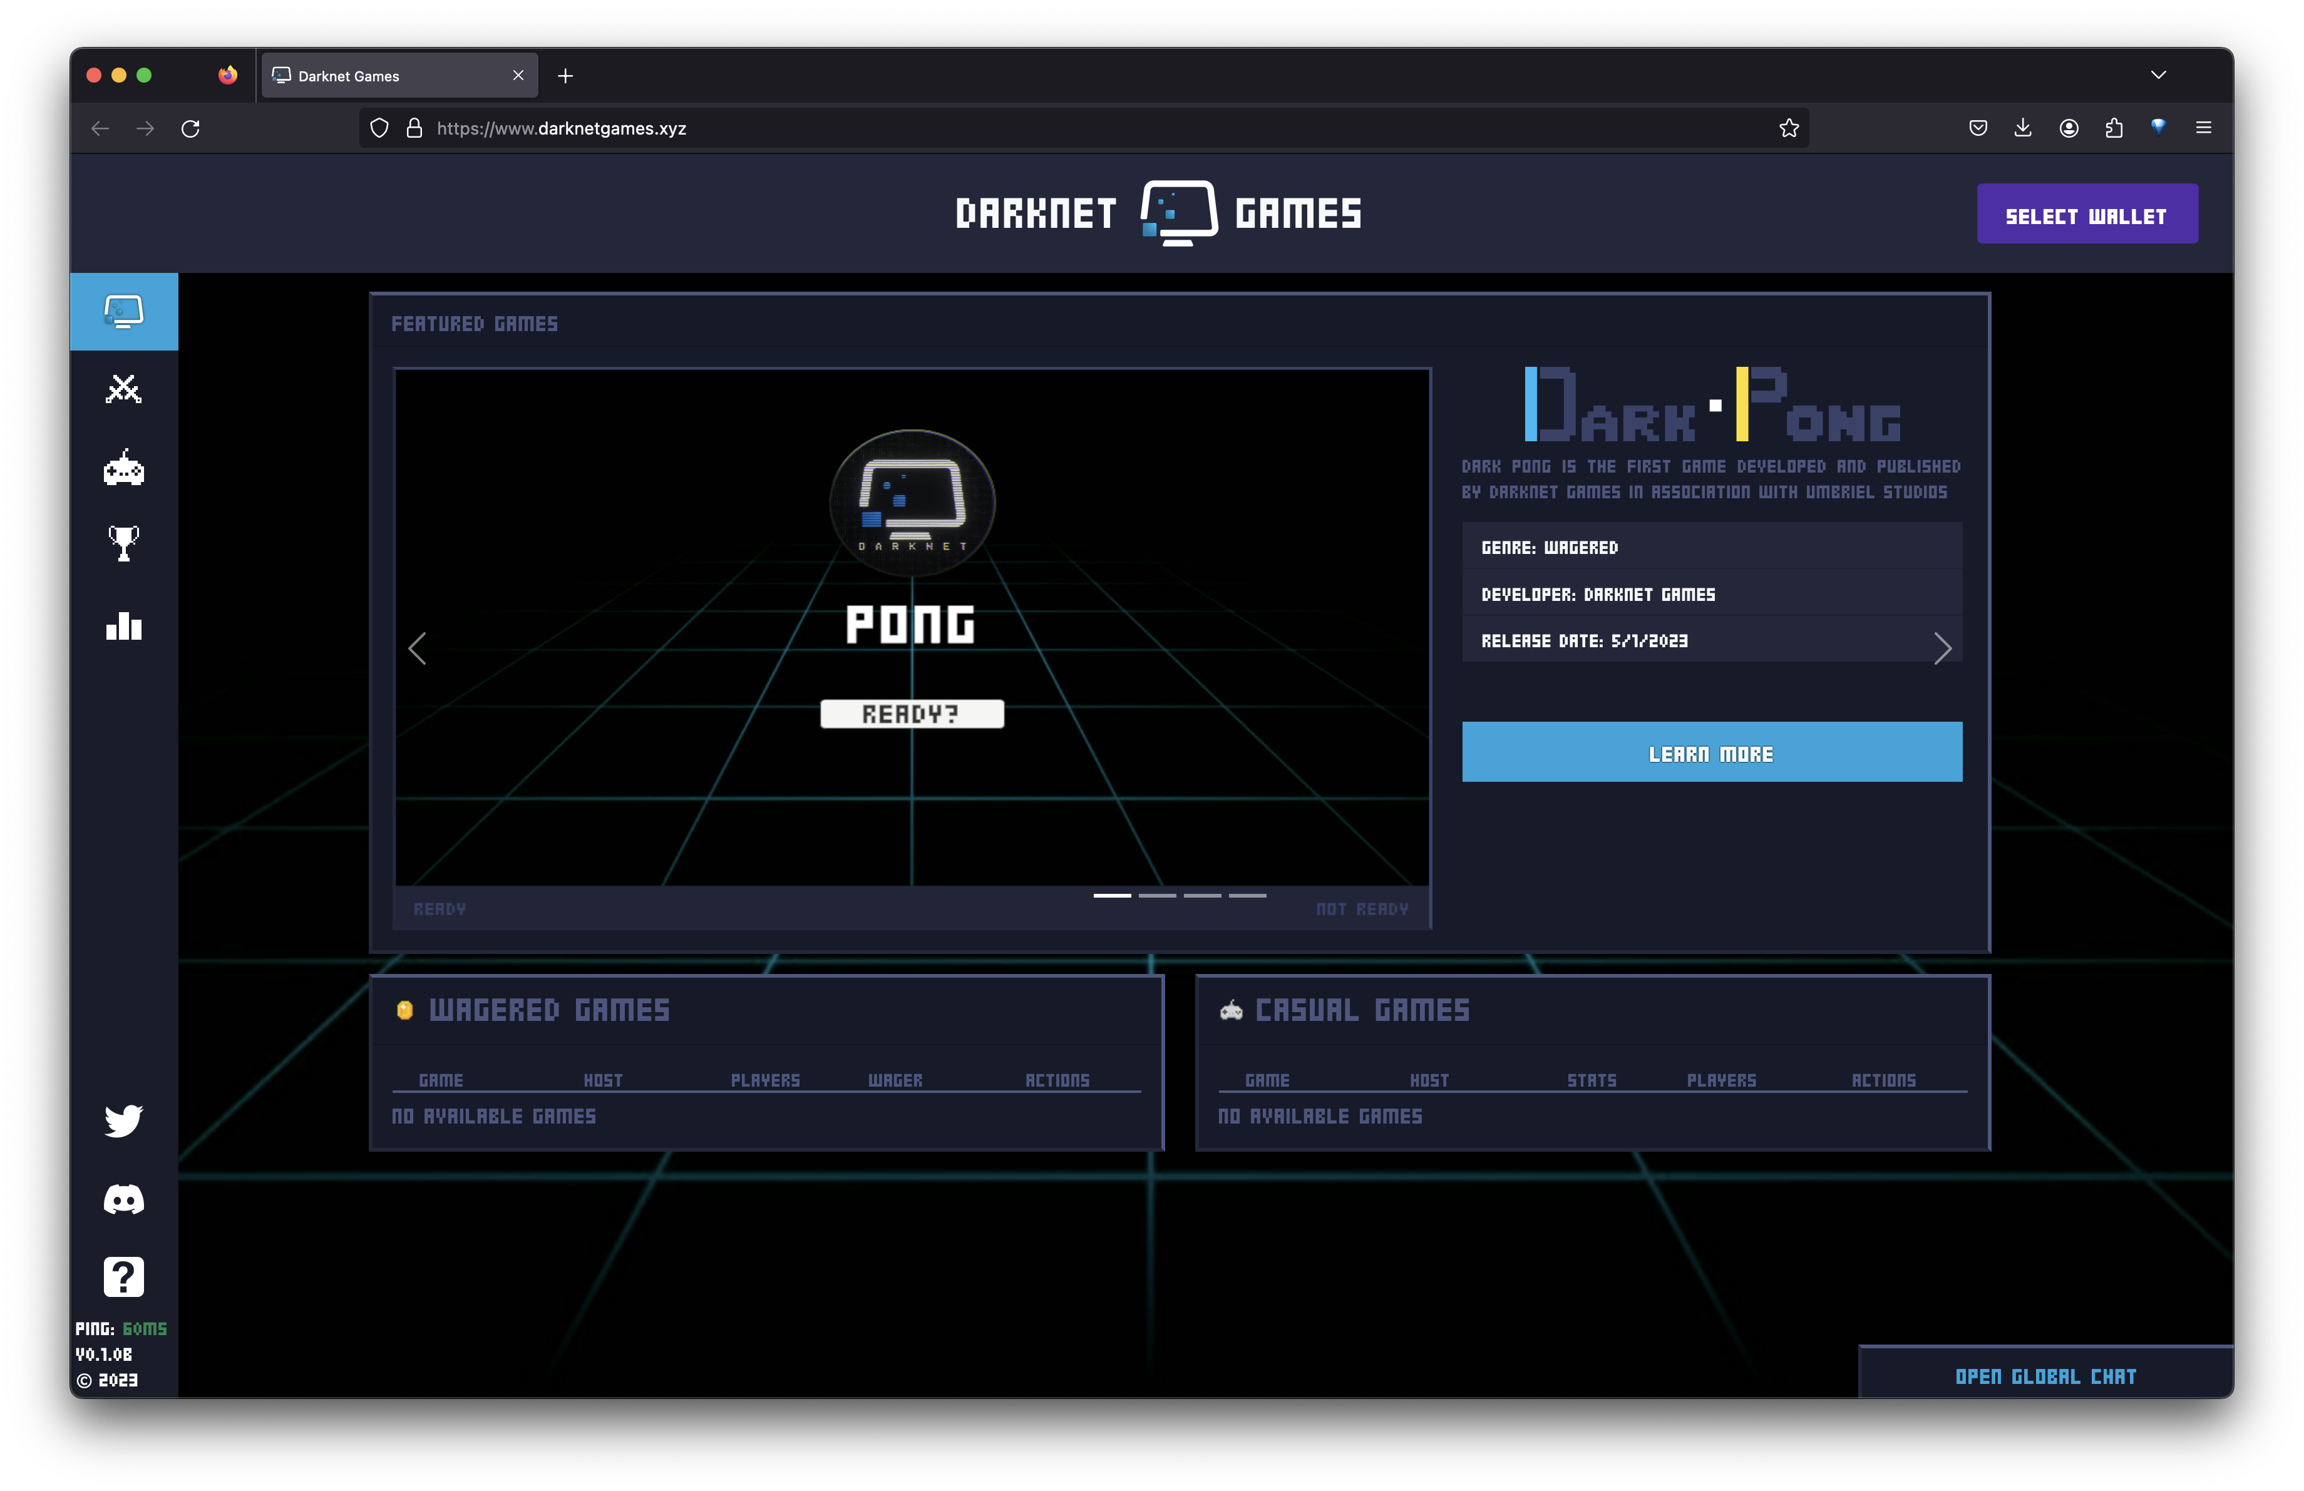Viewport: 2304px width, 1491px height.
Task: Expand the list all tabs chevron
Action: pos(2158,74)
